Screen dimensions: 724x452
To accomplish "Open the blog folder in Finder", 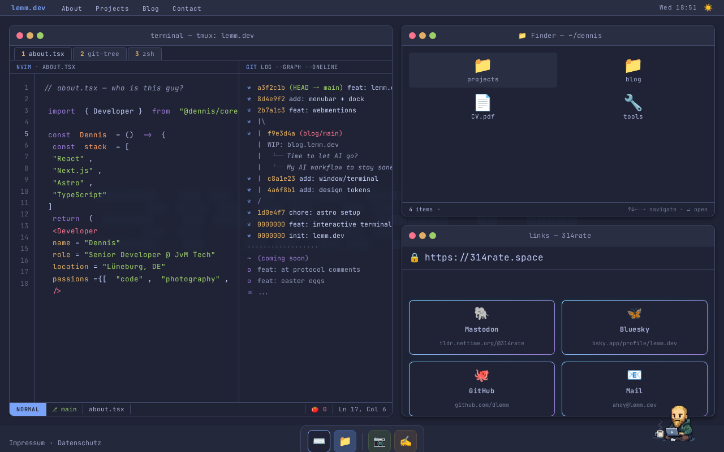I will tap(633, 70).
